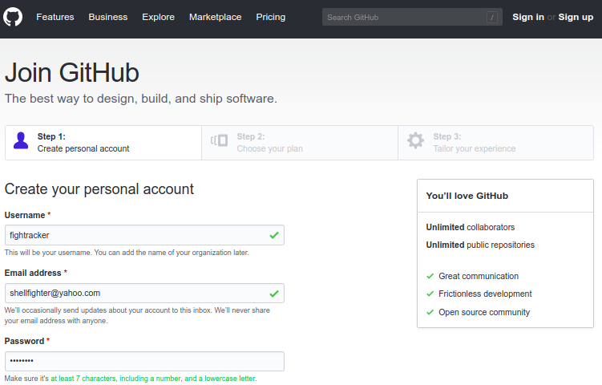This screenshot has width=602, height=385.
Task: Click checkmark beside Frictionless development
Action: pos(430,294)
